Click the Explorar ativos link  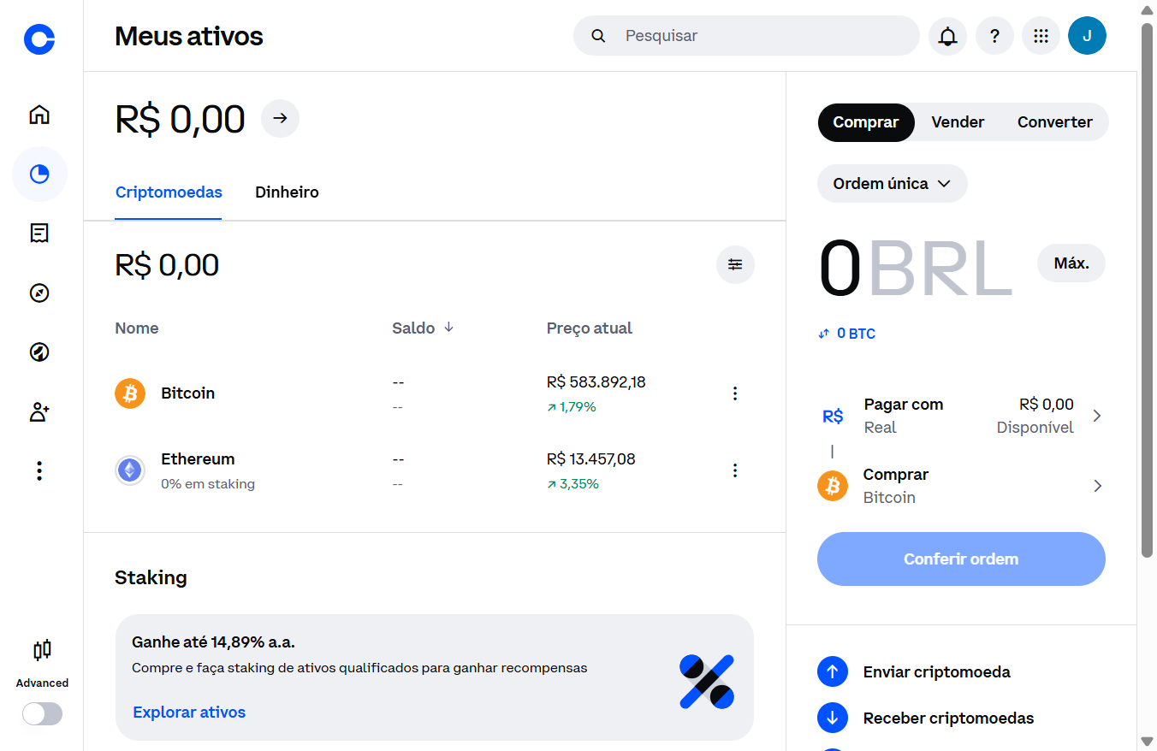(x=189, y=713)
